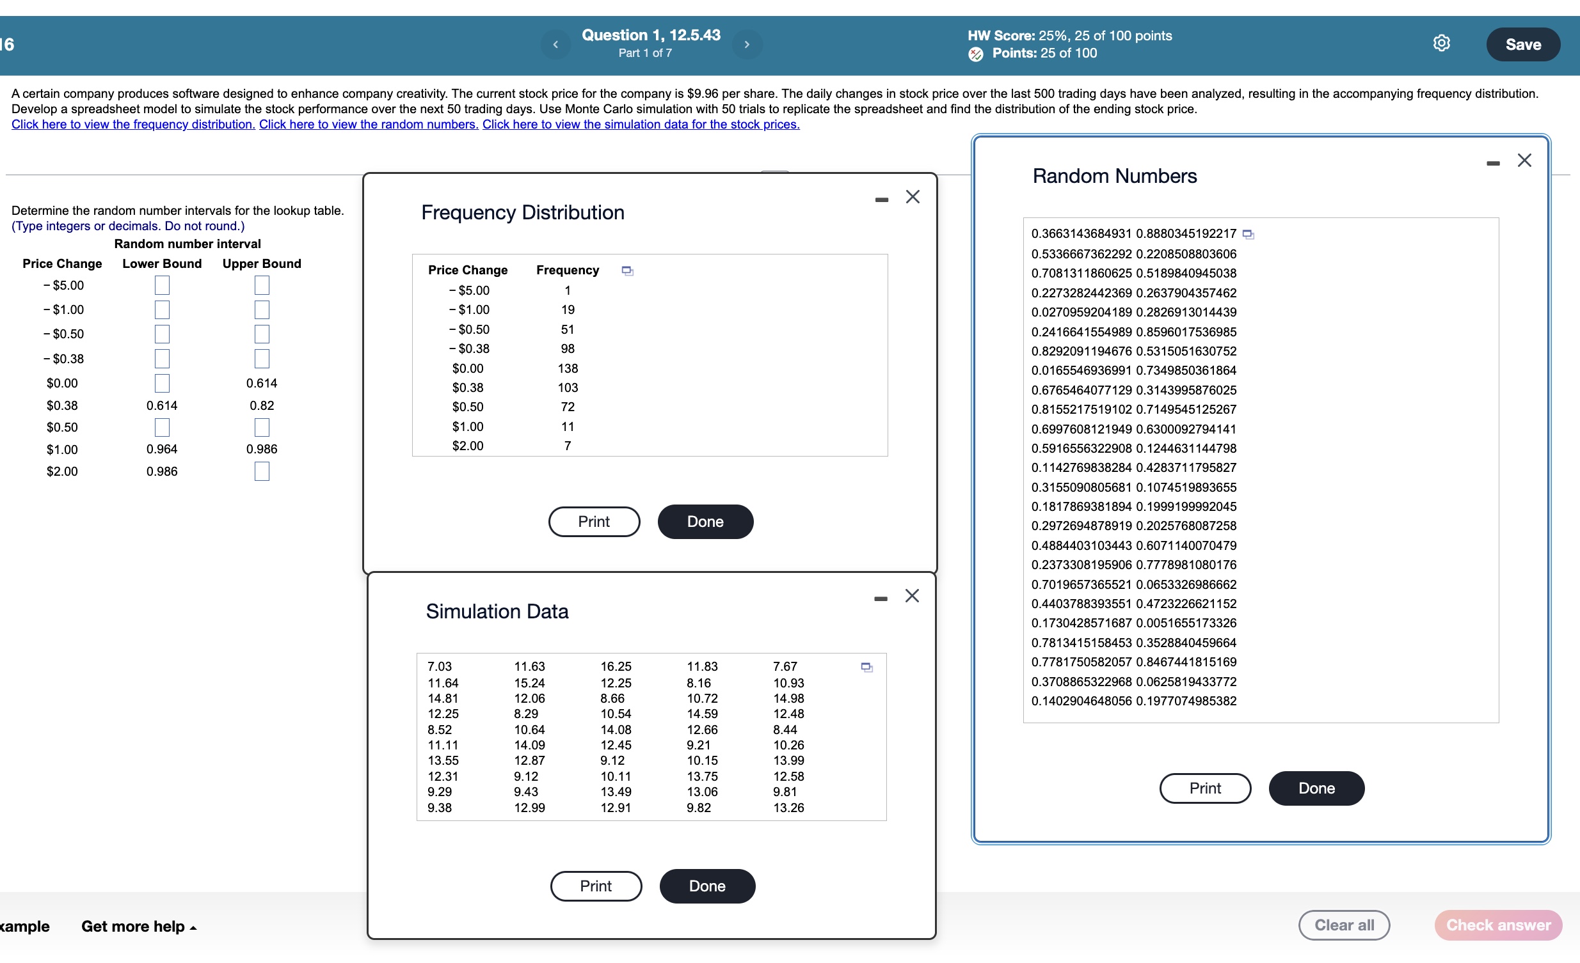Go to the next question arrow

click(x=746, y=44)
